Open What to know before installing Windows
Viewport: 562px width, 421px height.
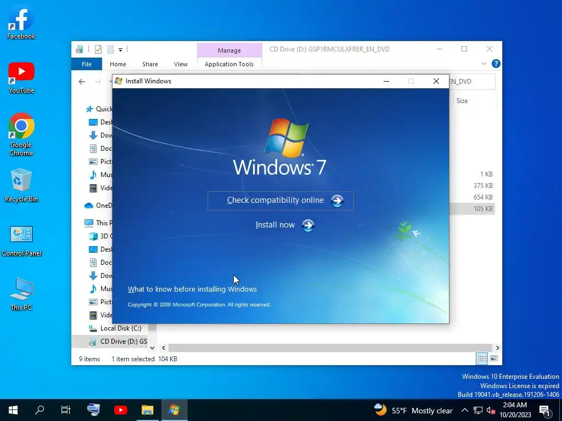192,289
